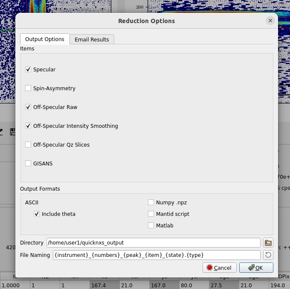The image size is (290, 289).
Task: Click the save icon in background toolbar
Action: (x=12, y=132)
